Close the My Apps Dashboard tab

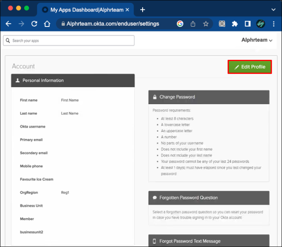coord(128,10)
